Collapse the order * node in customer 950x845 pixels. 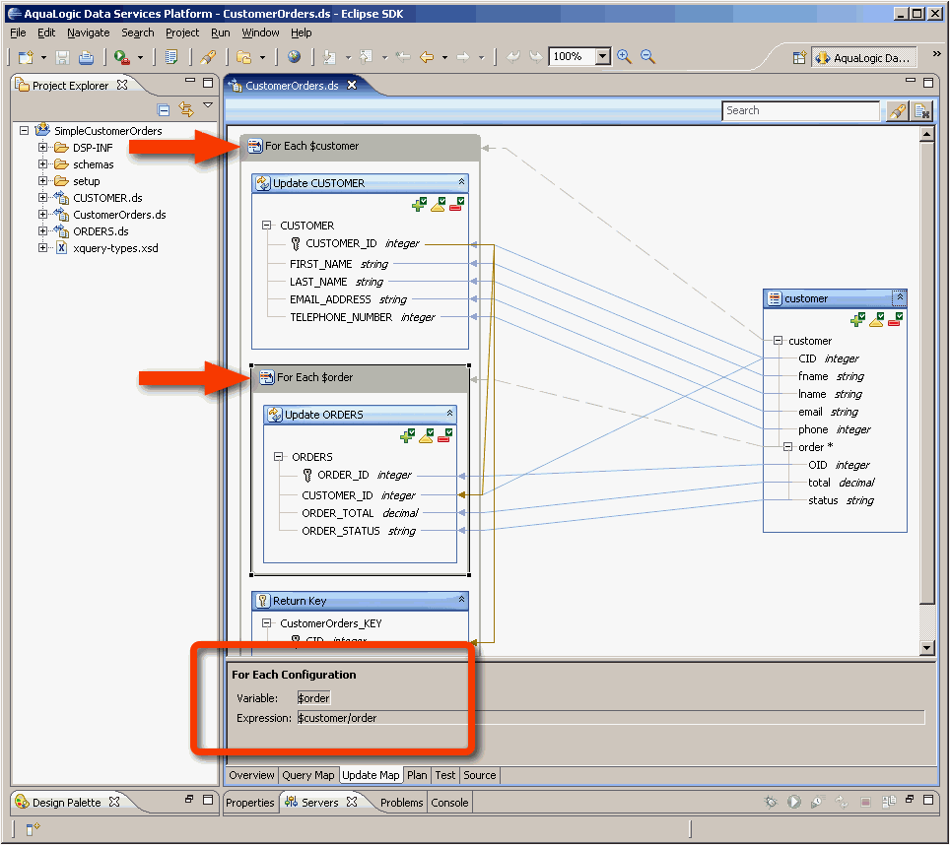click(x=787, y=447)
